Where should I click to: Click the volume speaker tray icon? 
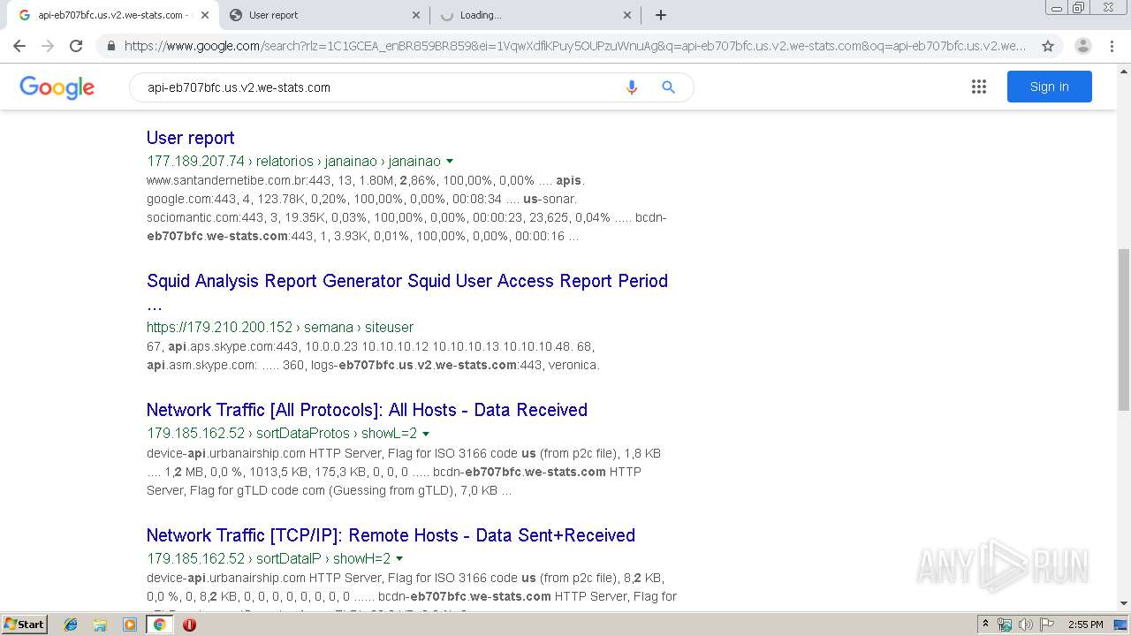click(1025, 625)
